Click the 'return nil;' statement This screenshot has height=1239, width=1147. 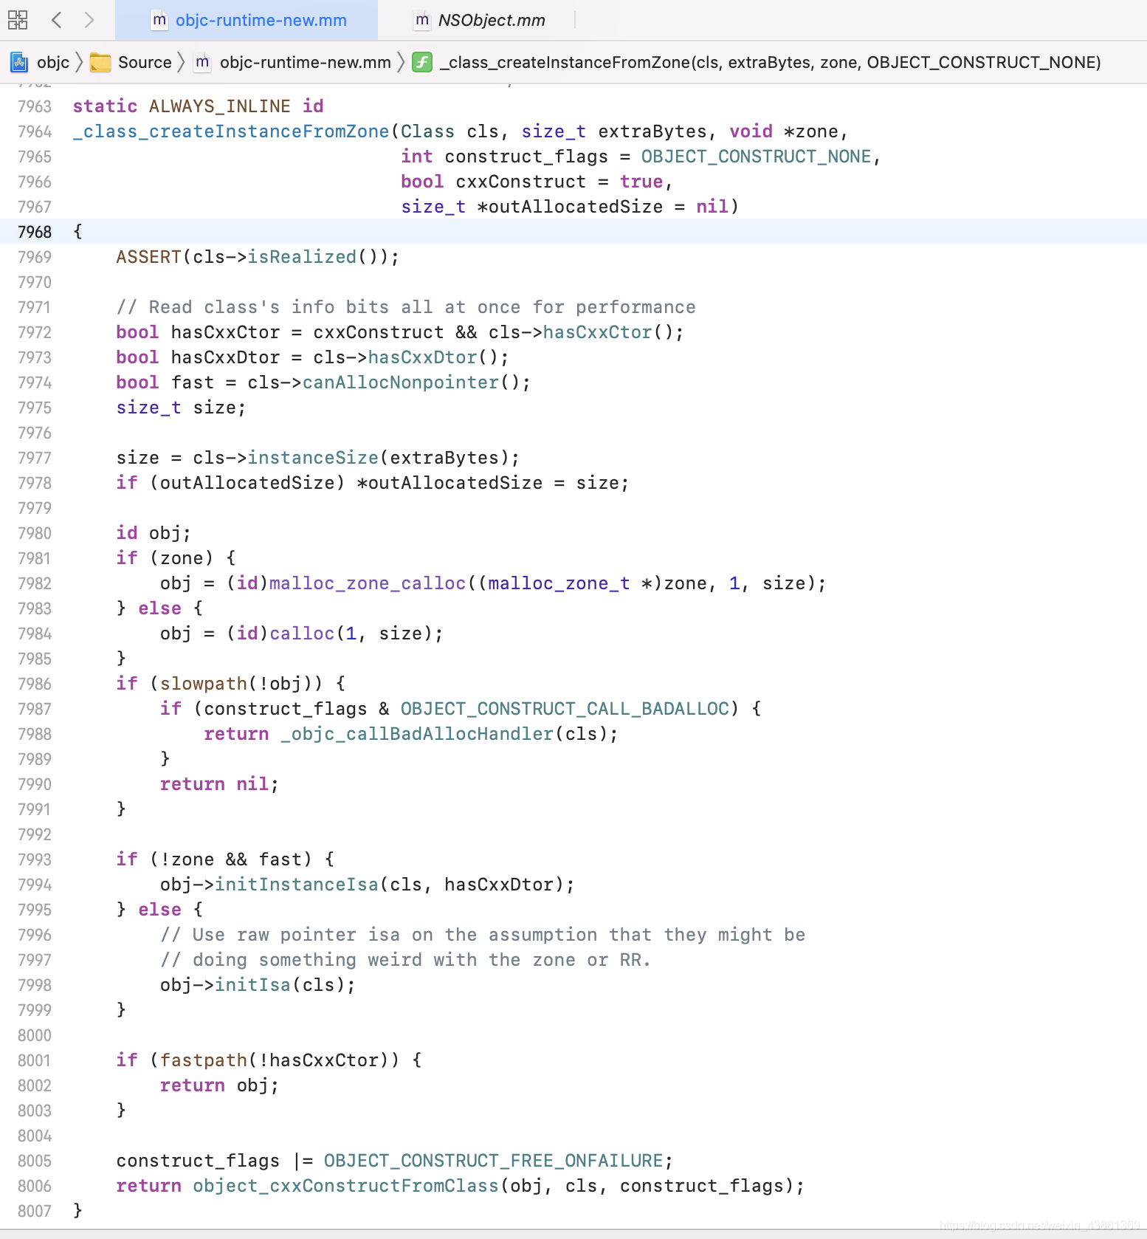tap(220, 784)
